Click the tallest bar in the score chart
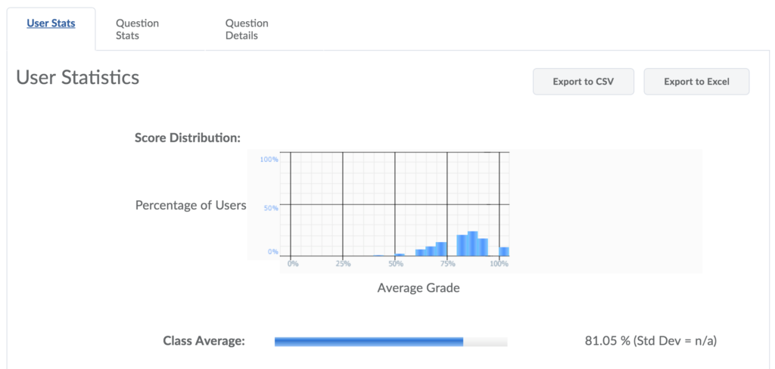The width and height of the screenshot is (775, 369). [x=472, y=243]
